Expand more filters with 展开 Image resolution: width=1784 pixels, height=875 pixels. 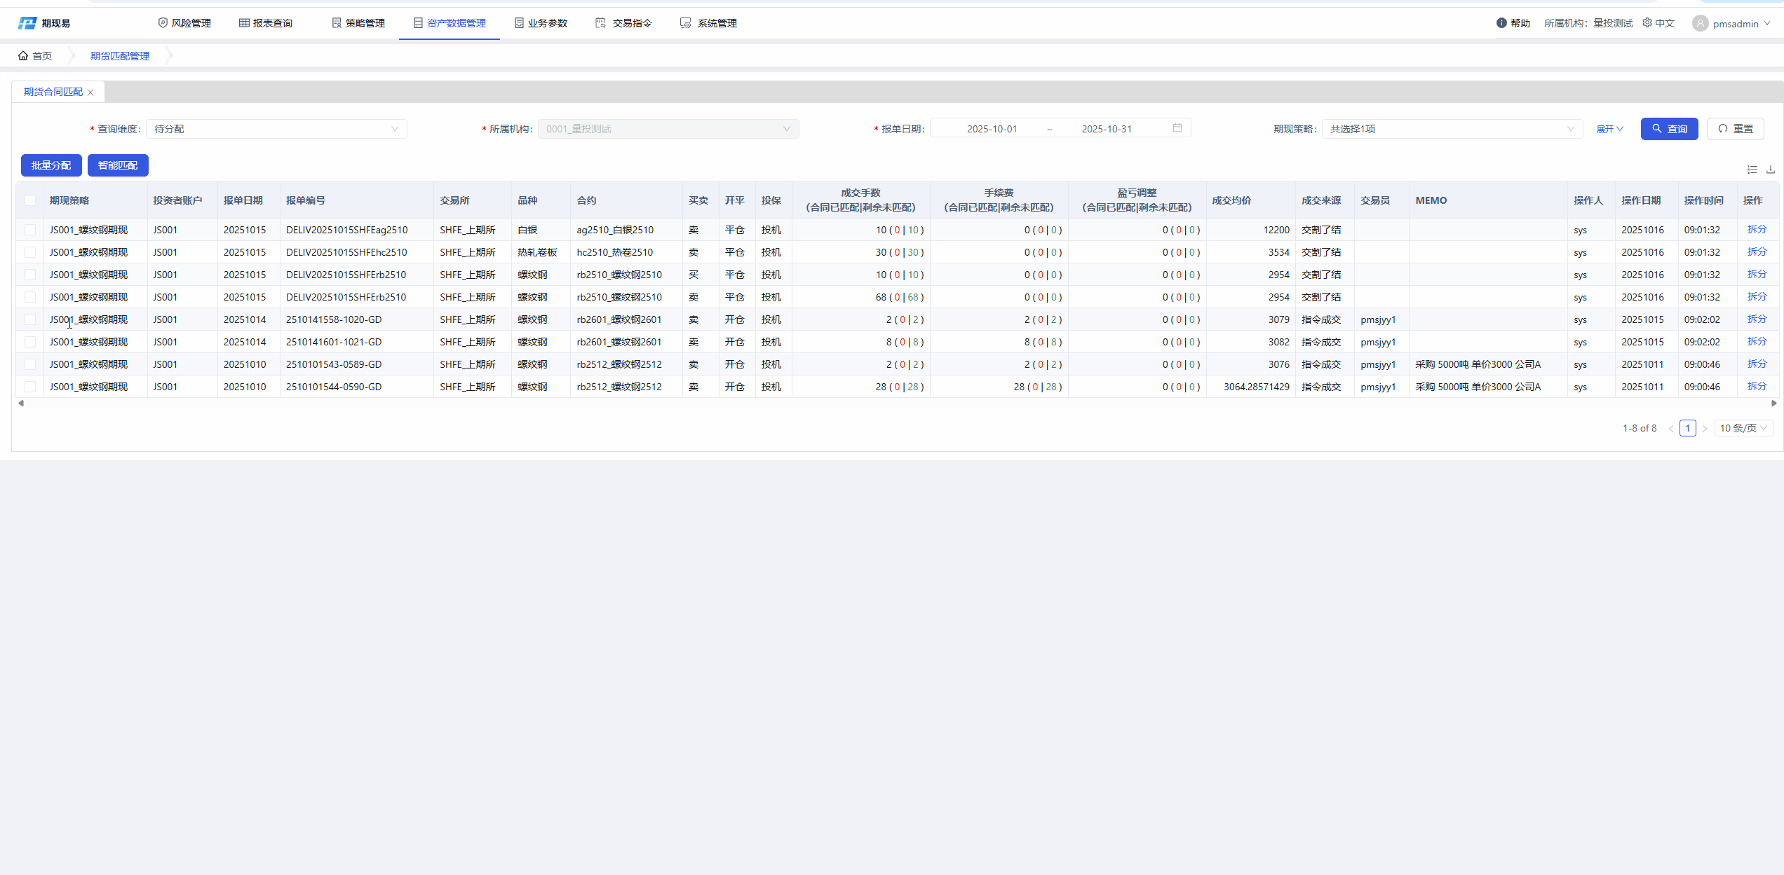click(1609, 129)
